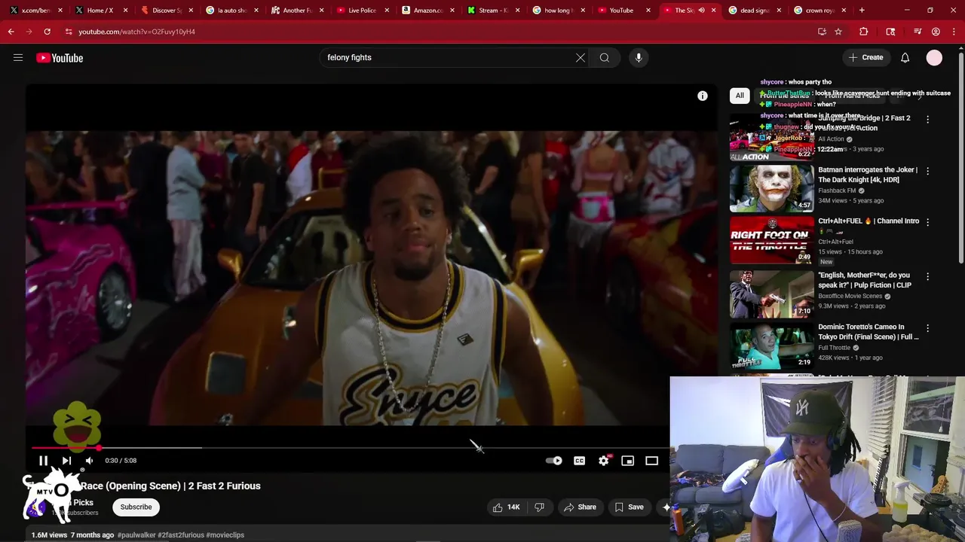Open the YouTube guide hamburger menu
This screenshot has width=965, height=542.
18,57
